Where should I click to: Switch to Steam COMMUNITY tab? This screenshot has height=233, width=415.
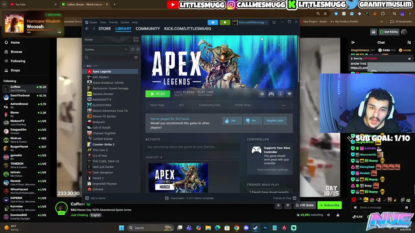(148, 28)
